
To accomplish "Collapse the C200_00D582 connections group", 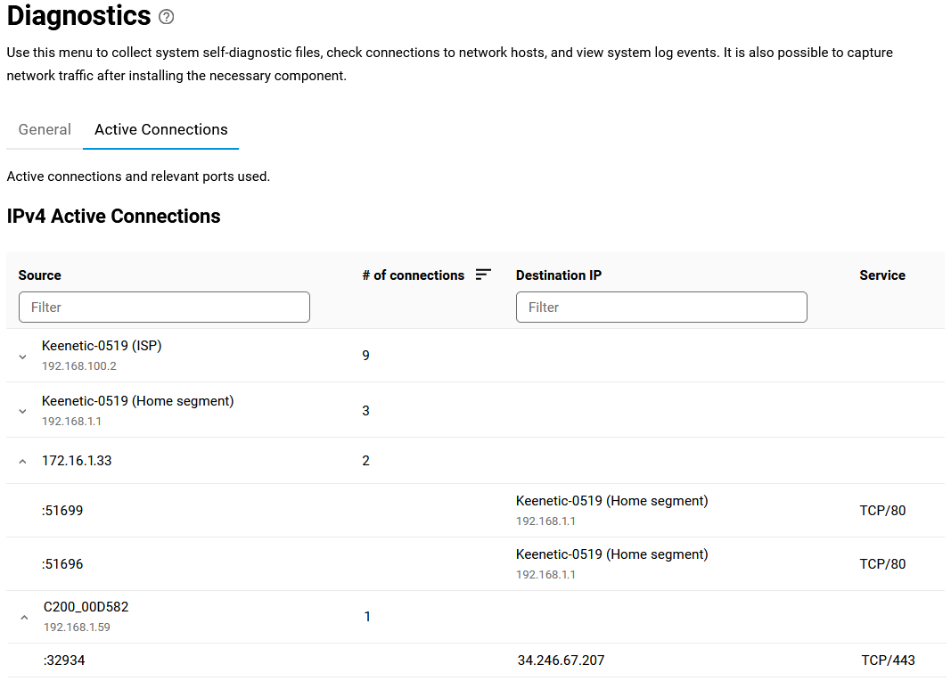I will (24, 617).
